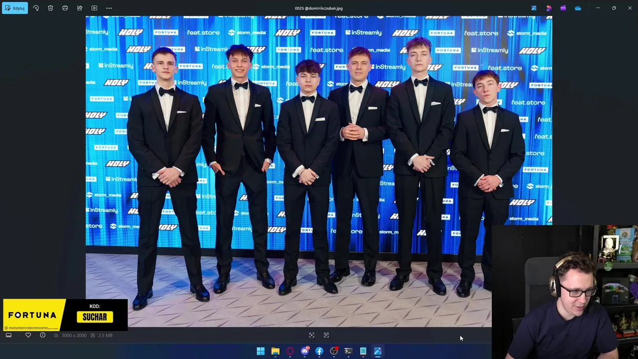Open the three-dots more options menu
The height and width of the screenshot is (359, 638).
(x=109, y=8)
